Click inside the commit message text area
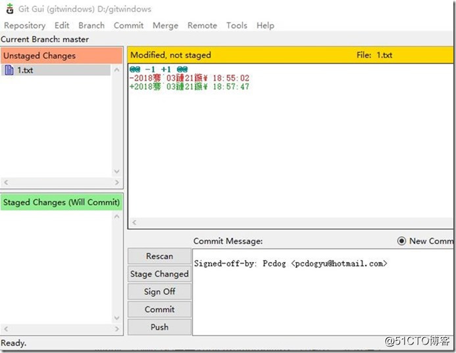Image resolution: width=456 pixels, height=353 pixels. point(323,292)
